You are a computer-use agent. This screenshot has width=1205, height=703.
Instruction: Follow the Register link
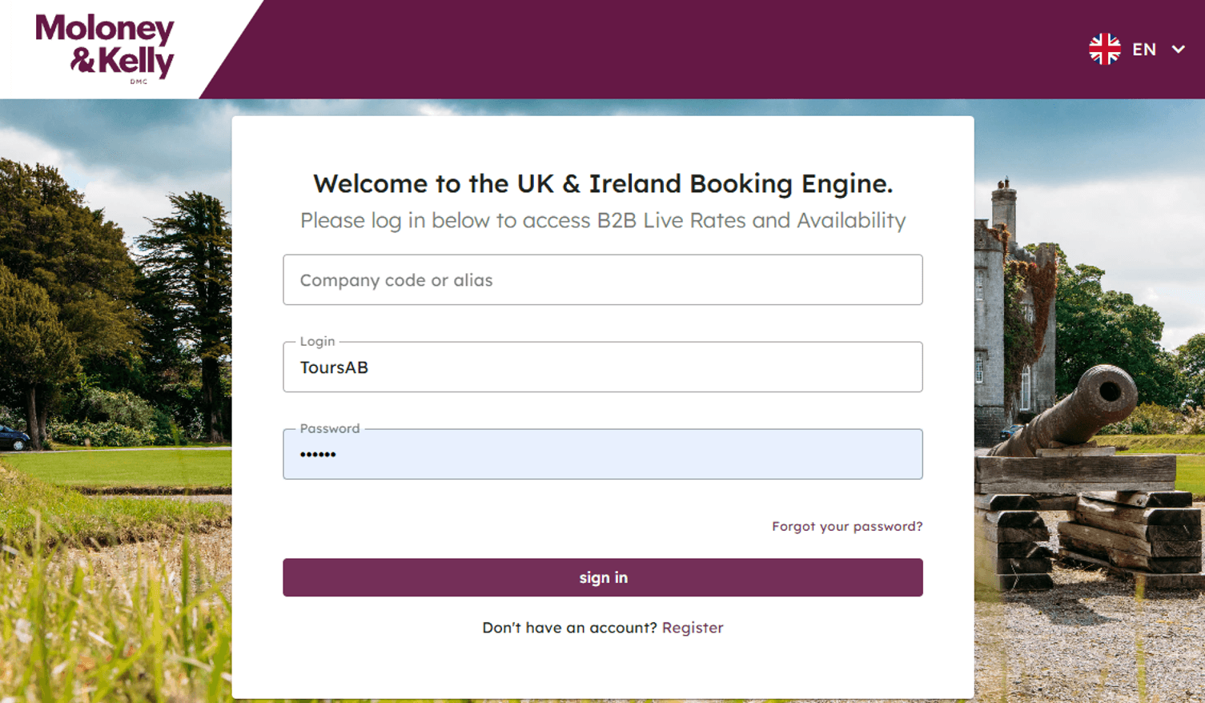pyautogui.click(x=692, y=628)
